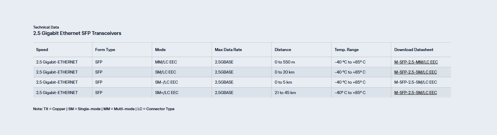
Task: Download the datasheet for the SM+/LC EEC transceiver
Action: click(x=415, y=92)
